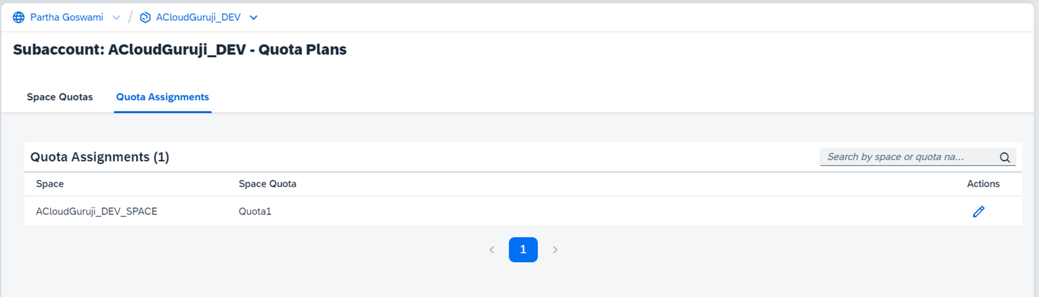The height and width of the screenshot is (297, 1039).
Task: Click the hexagon subaccount icon in breadcrumb
Action: (x=145, y=18)
